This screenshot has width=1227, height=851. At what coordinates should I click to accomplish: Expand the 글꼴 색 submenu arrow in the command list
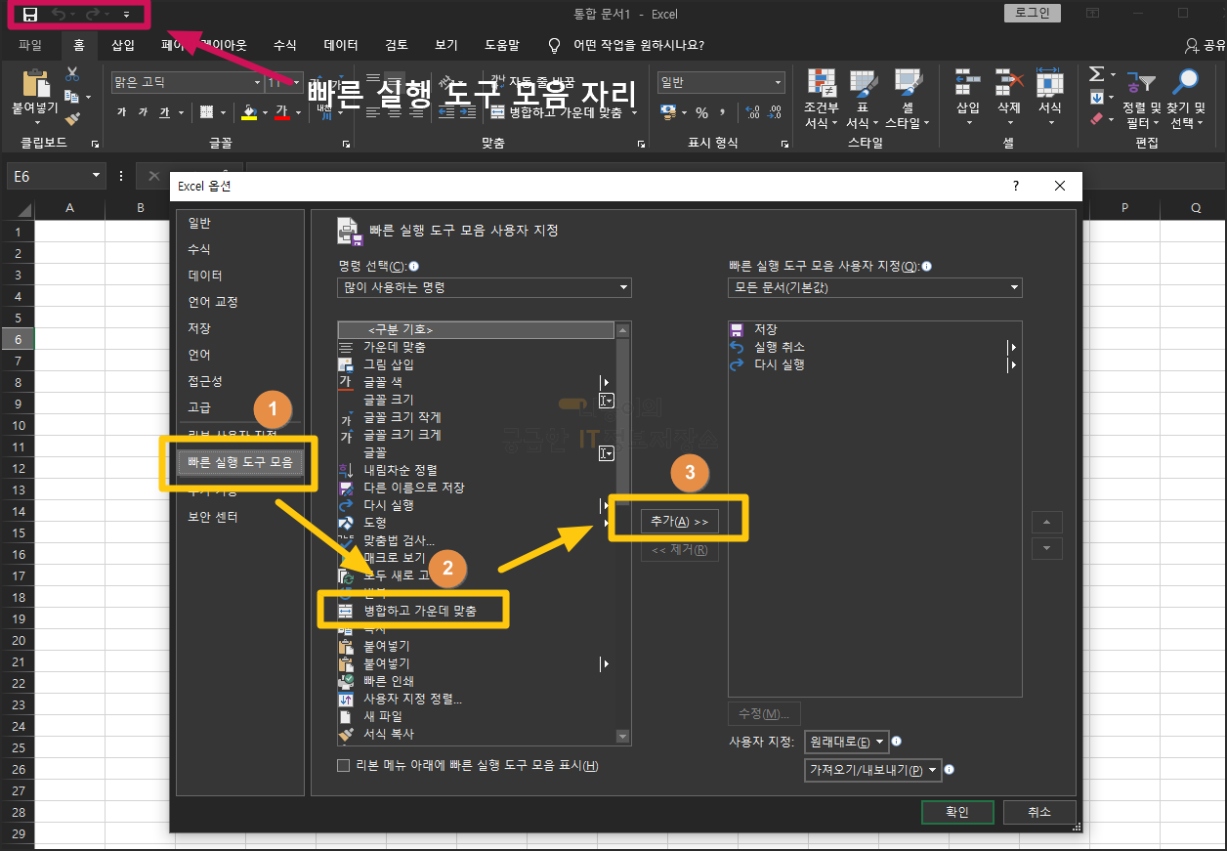(606, 382)
